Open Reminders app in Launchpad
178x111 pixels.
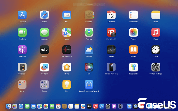(133, 15)
